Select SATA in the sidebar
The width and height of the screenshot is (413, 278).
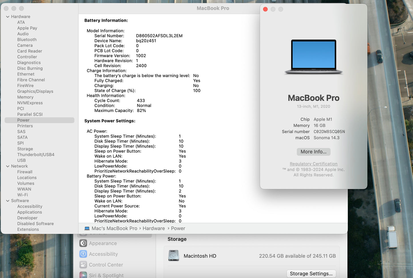coord(22,137)
